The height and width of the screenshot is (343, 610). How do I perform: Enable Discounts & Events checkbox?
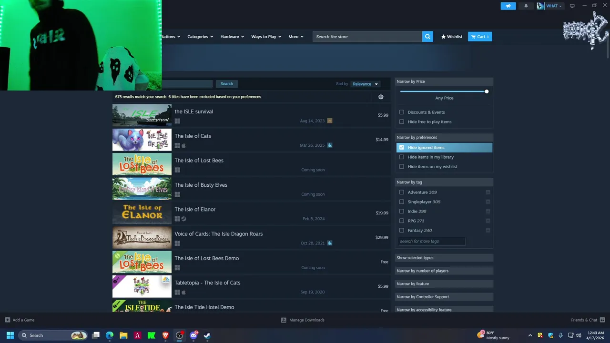click(x=402, y=112)
